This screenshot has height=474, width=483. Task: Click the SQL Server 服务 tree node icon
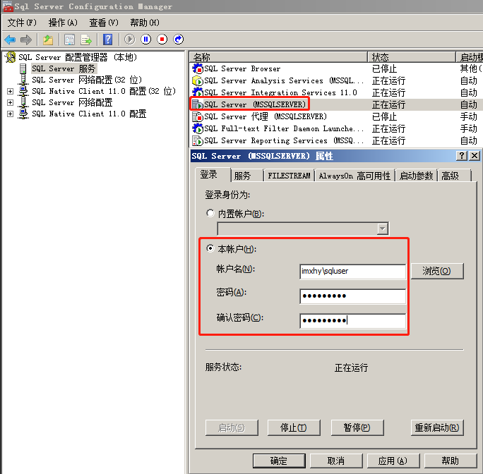pos(23,68)
